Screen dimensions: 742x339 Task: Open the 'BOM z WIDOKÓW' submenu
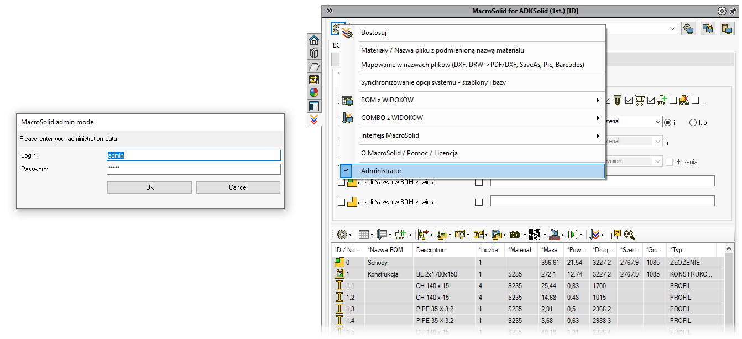click(x=473, y=100)
